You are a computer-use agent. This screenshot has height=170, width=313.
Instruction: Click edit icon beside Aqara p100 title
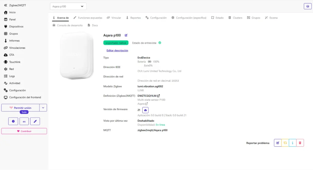126,35
